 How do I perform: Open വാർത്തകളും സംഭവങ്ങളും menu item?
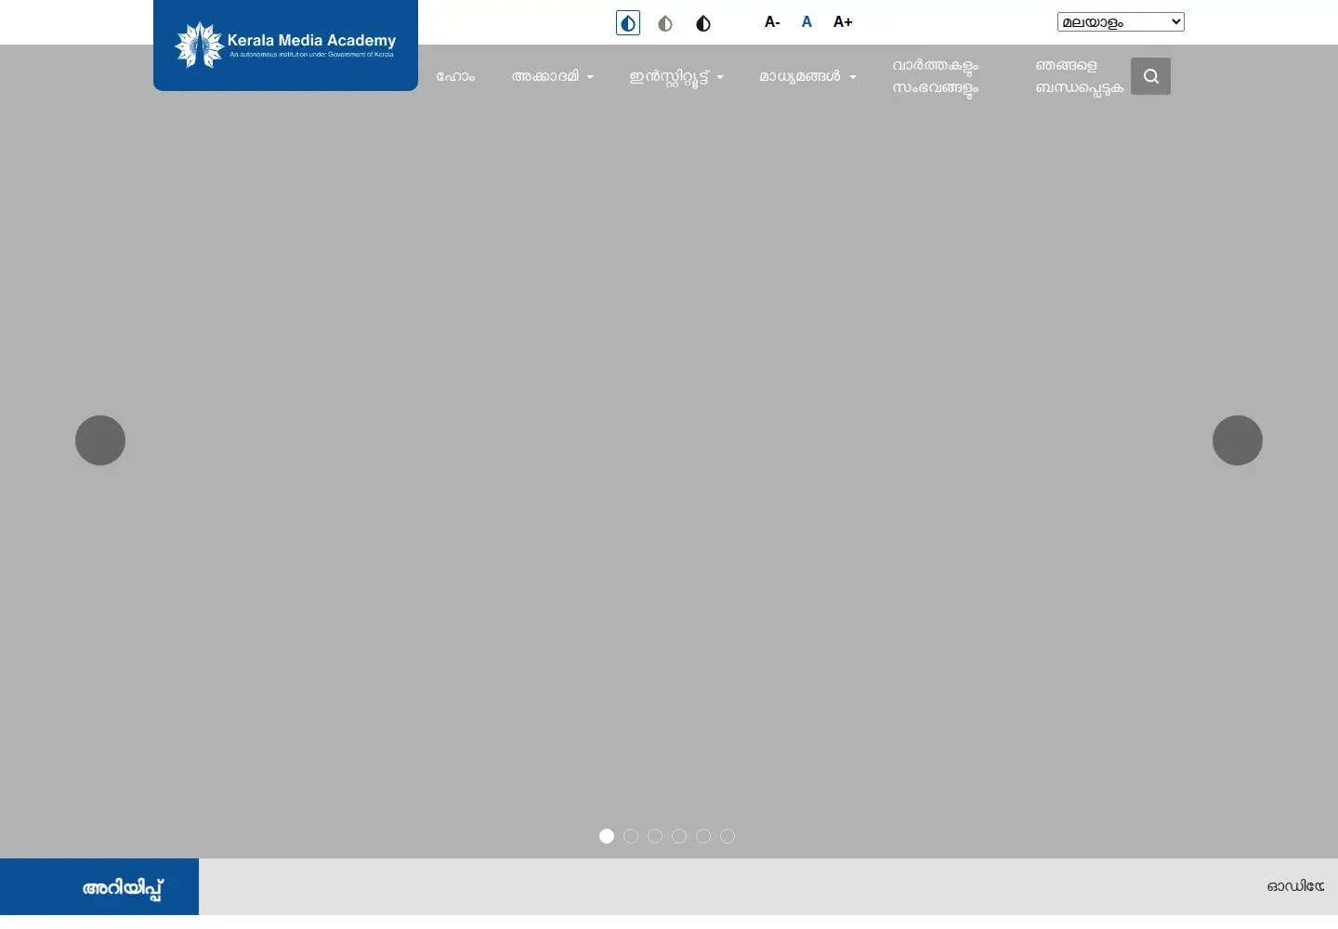point(936,77)
